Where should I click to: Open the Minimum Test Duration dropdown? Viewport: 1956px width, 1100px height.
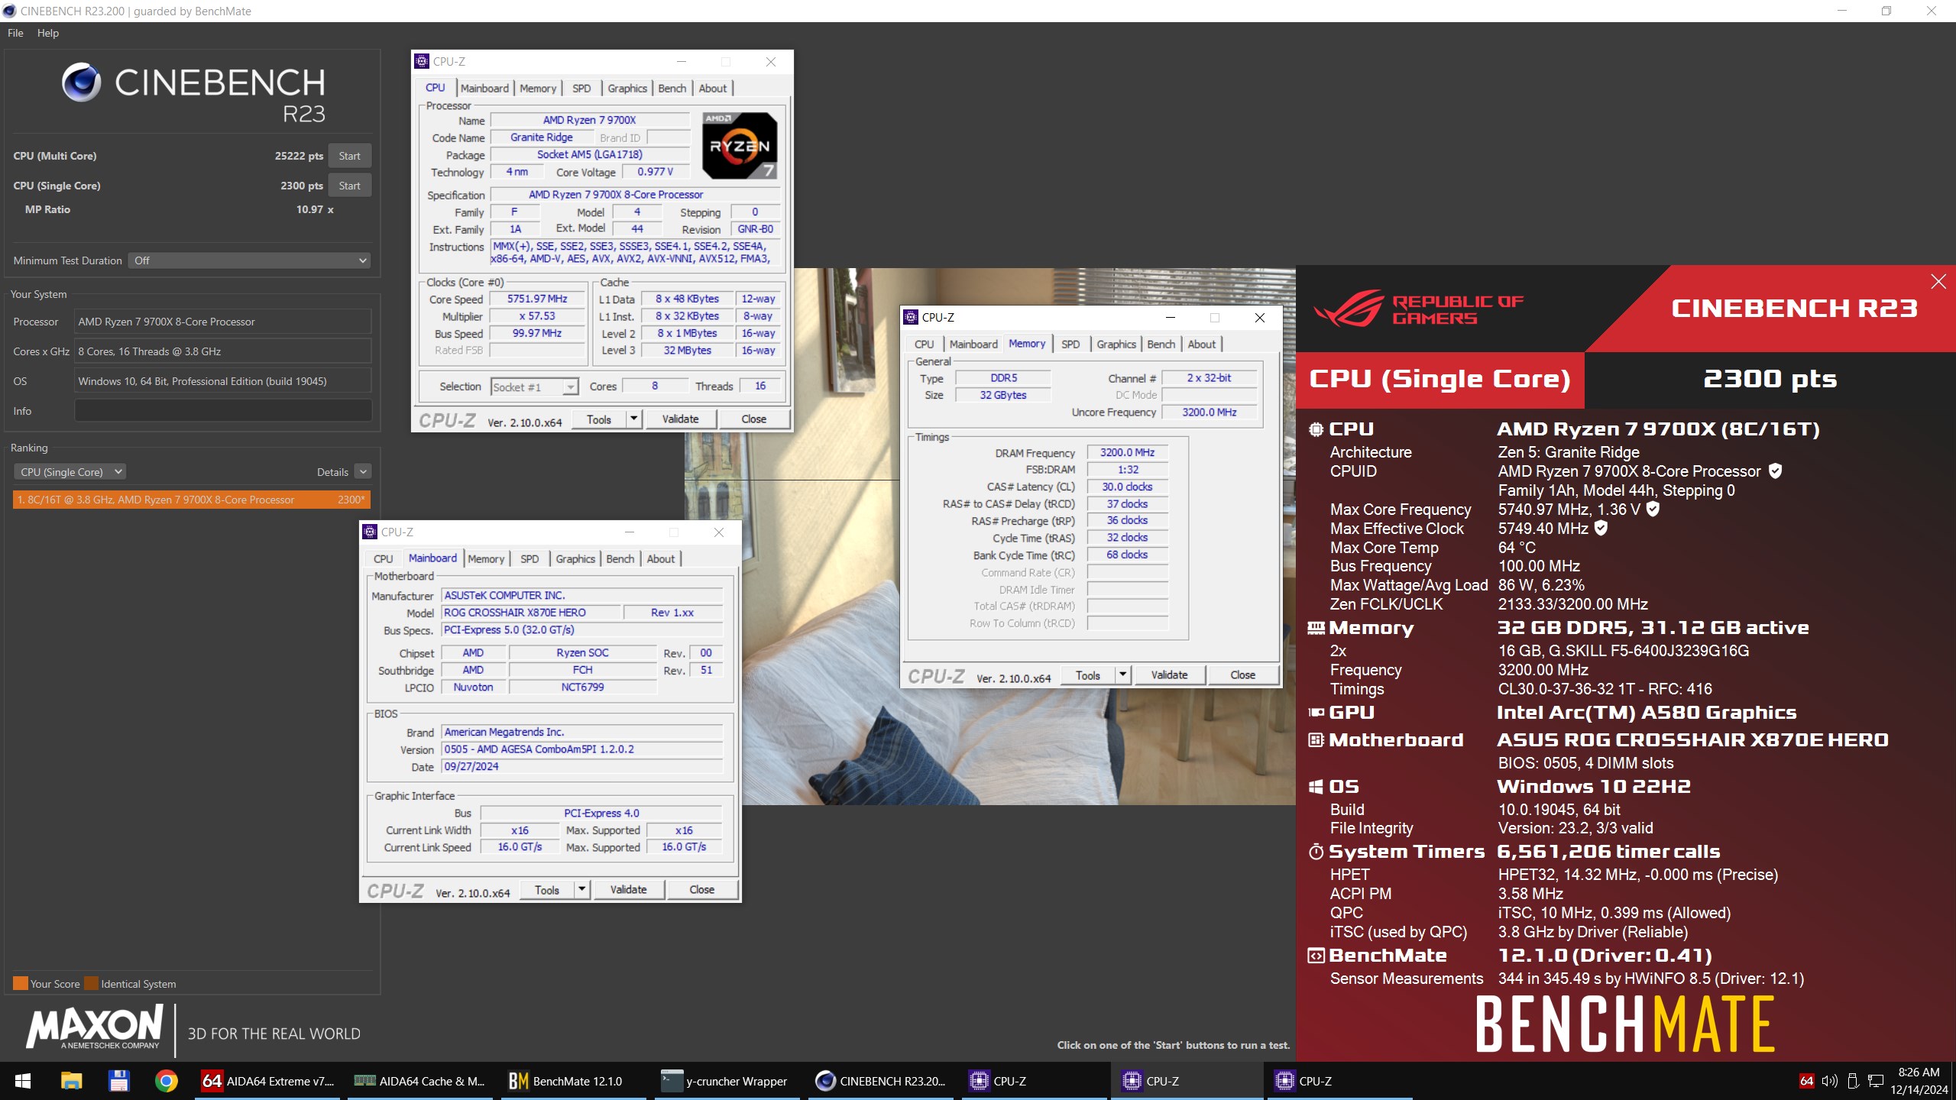pyautogui.click(x=249, y=260)
